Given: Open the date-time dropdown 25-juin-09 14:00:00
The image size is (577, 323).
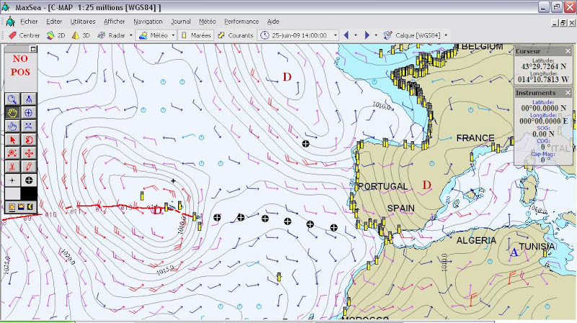Looking at the screenshot, I should [x=299, y=35].
